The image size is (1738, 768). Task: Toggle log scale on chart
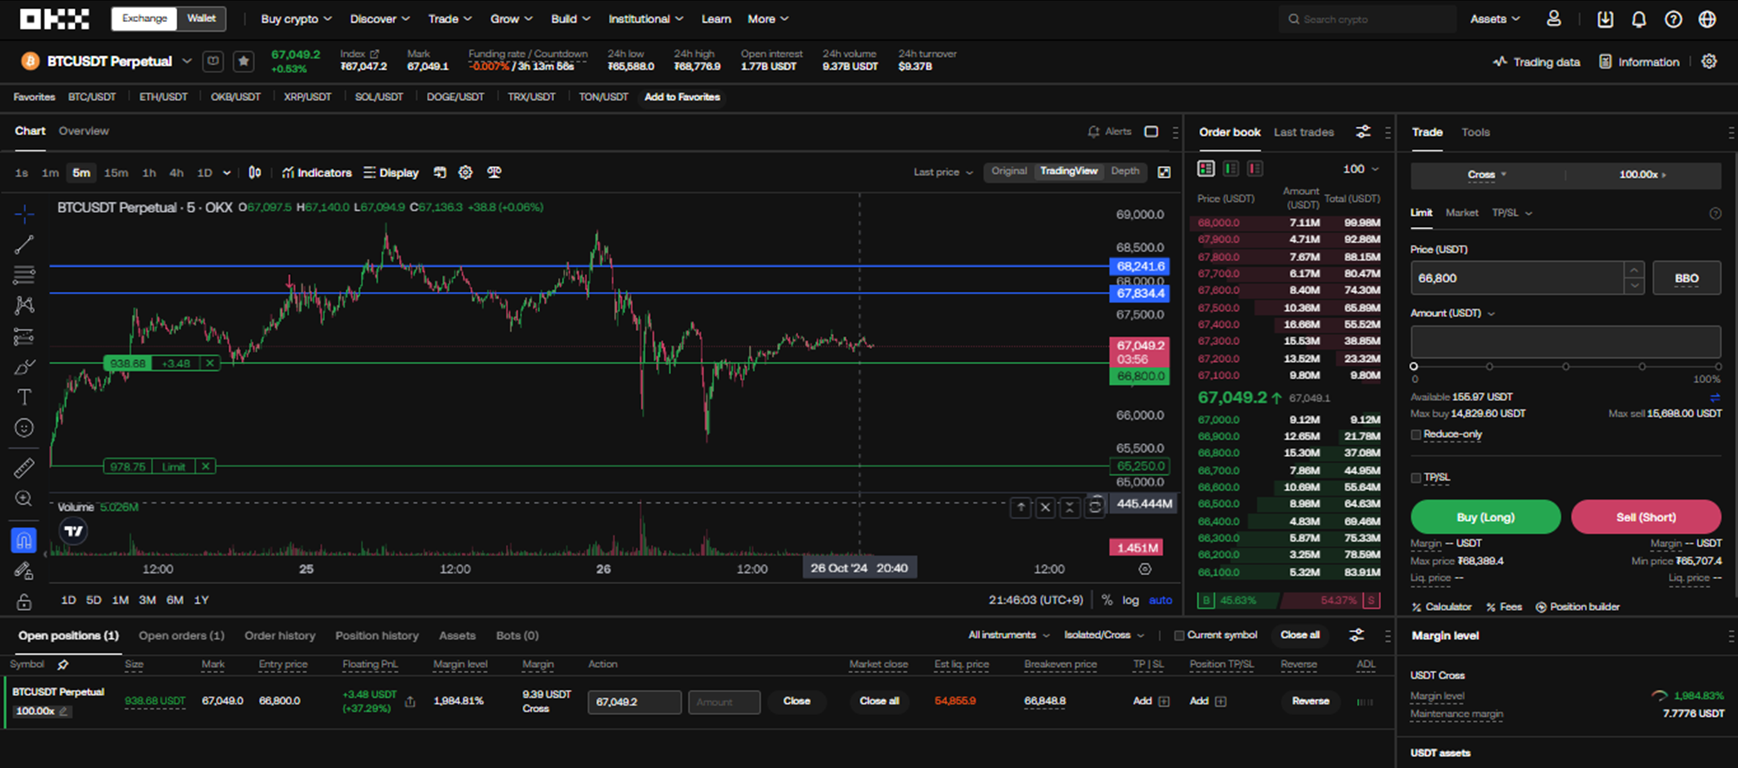point(1130,600)
